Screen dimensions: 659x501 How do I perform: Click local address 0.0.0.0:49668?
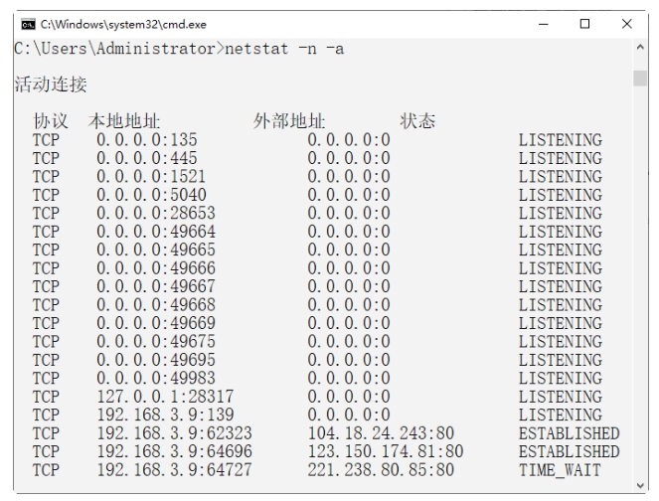pos(156,305)
